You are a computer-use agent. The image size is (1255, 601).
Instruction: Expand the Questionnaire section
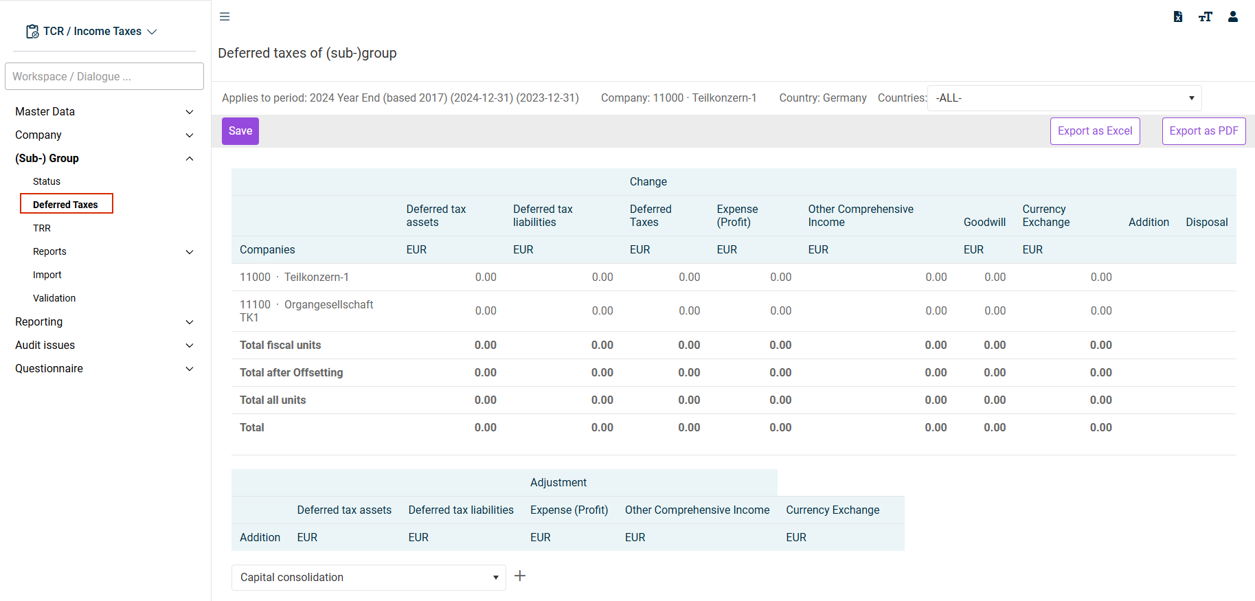pos(104,368)
